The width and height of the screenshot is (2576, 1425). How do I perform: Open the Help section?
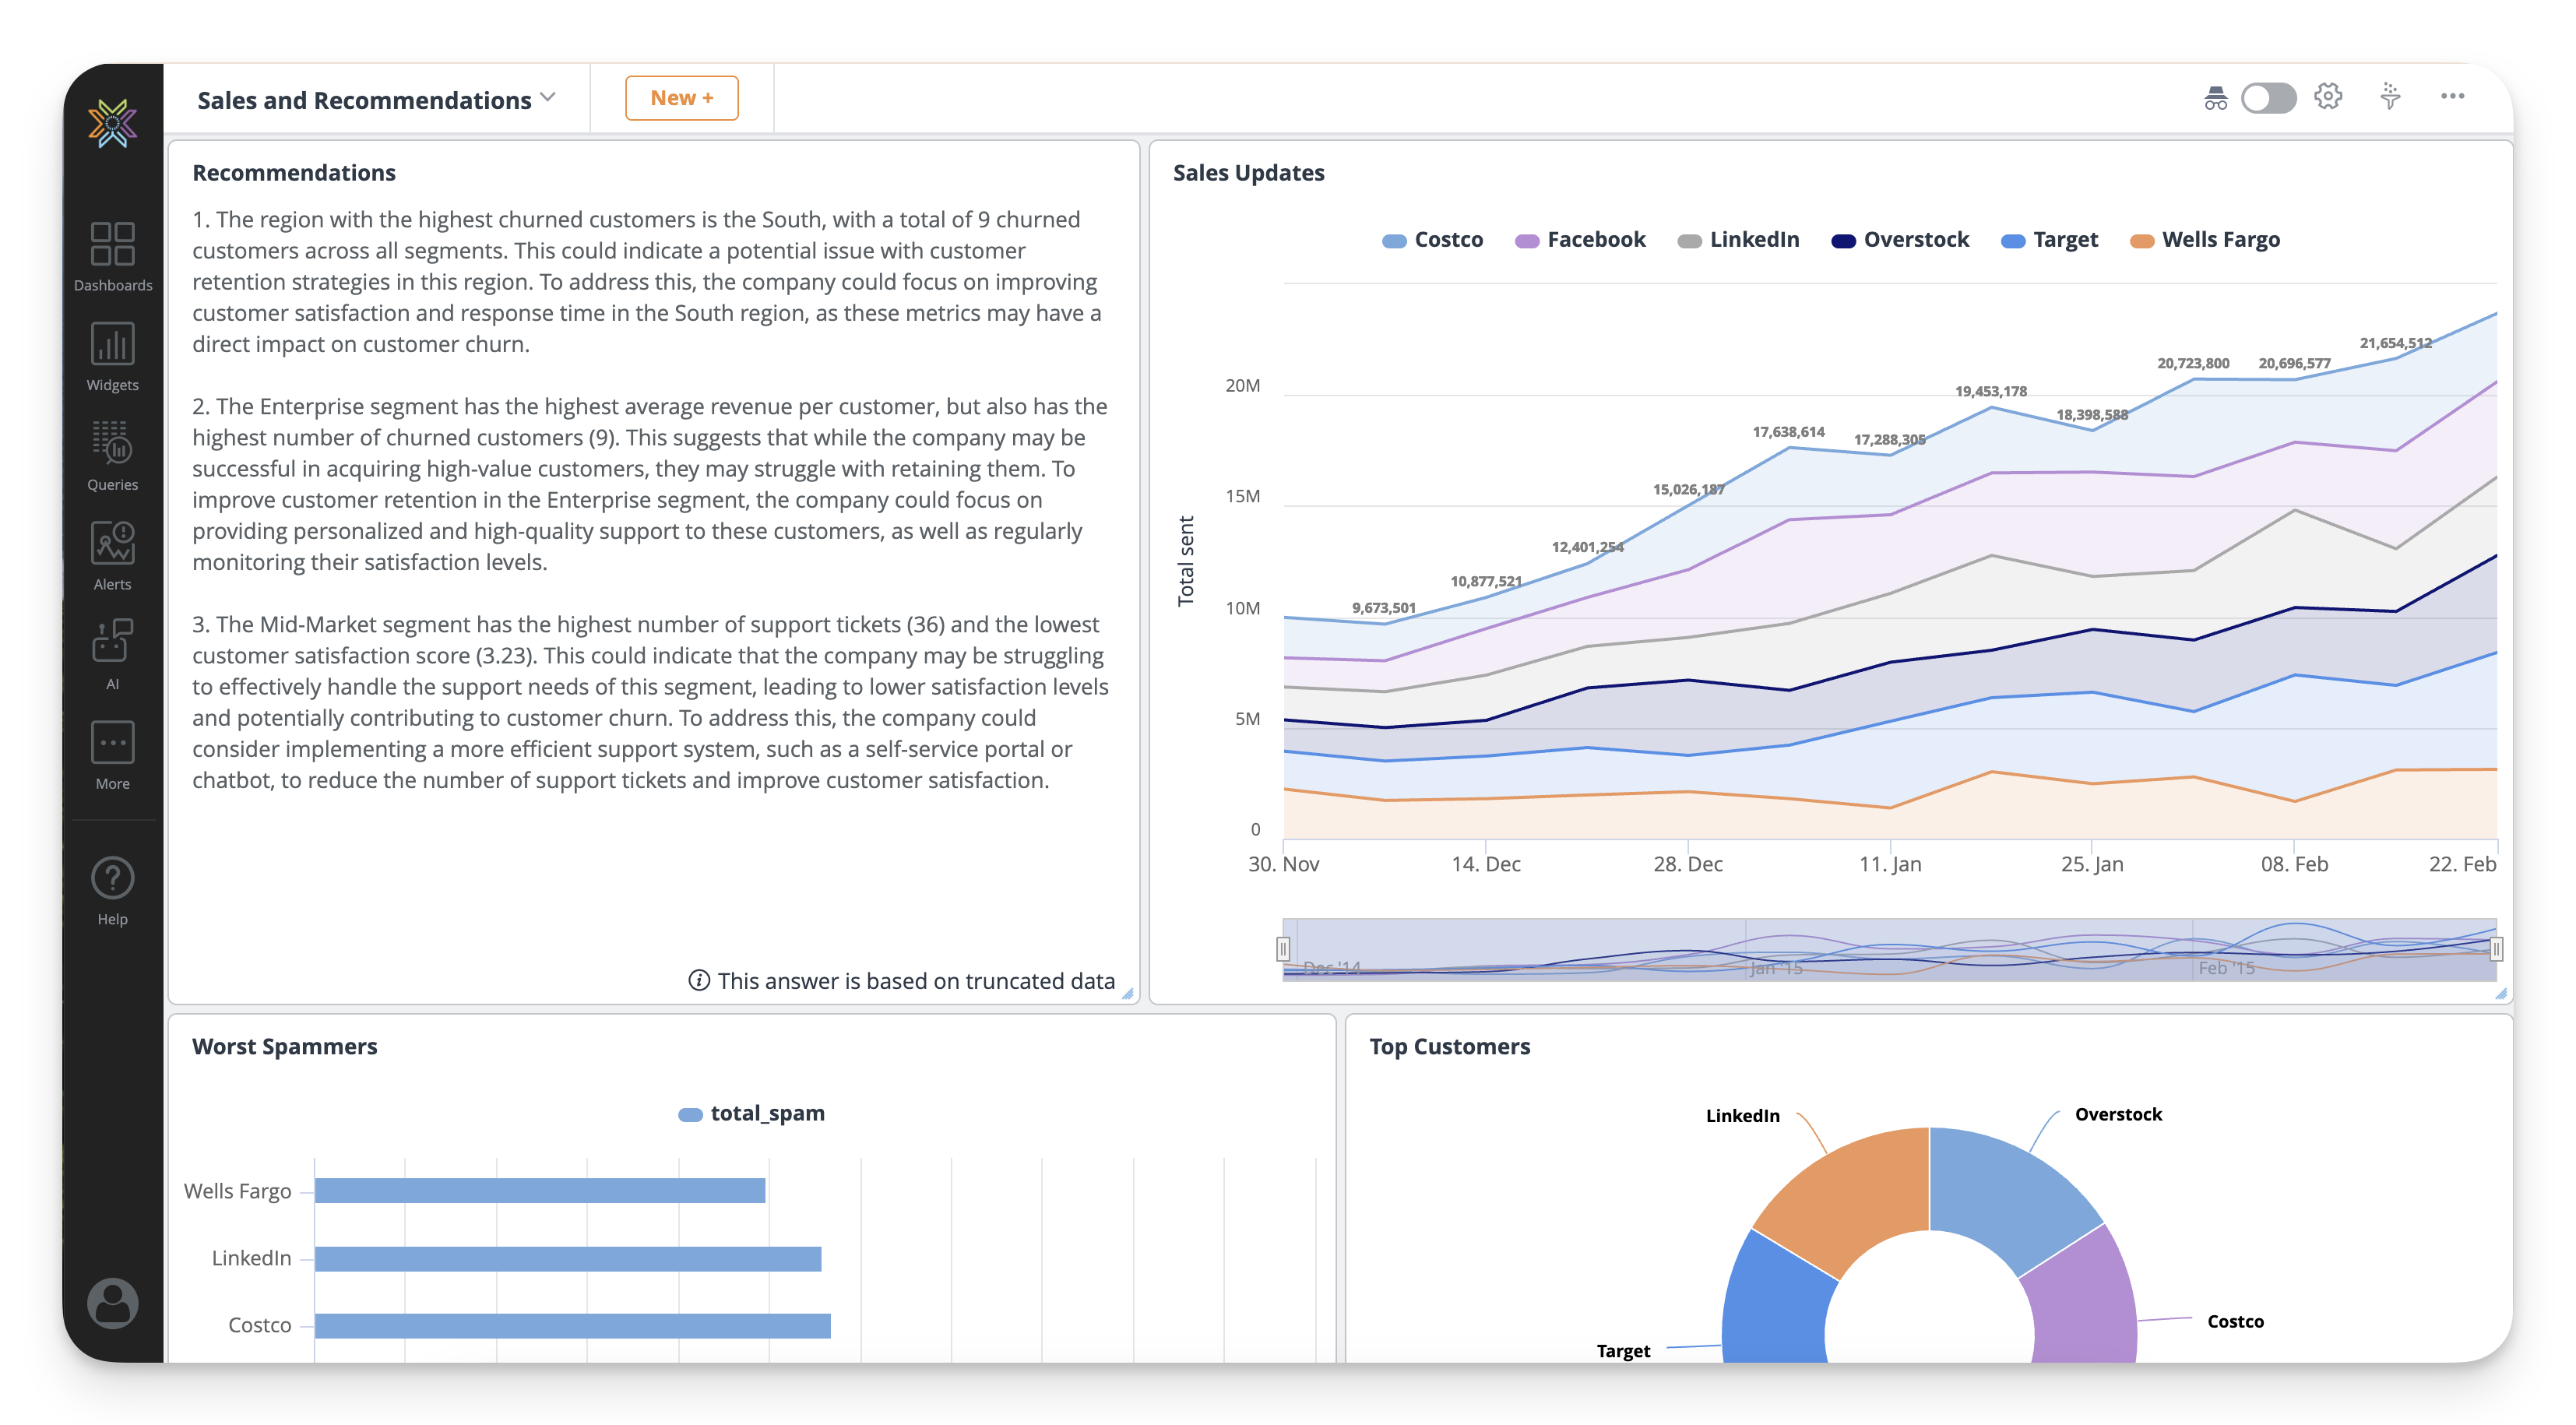pyautogui.click(x=112, y=891)
